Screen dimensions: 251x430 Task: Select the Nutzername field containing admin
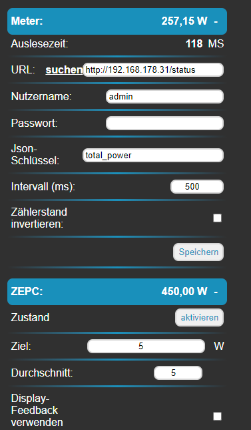(164, 97)
